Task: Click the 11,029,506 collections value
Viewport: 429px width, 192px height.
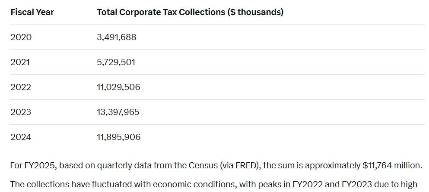Action: (x=118, y=87)
